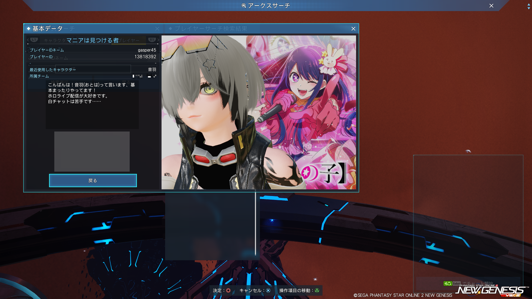
Task: Click the up-down arrows at top right corner
Action: pos(529,6)
